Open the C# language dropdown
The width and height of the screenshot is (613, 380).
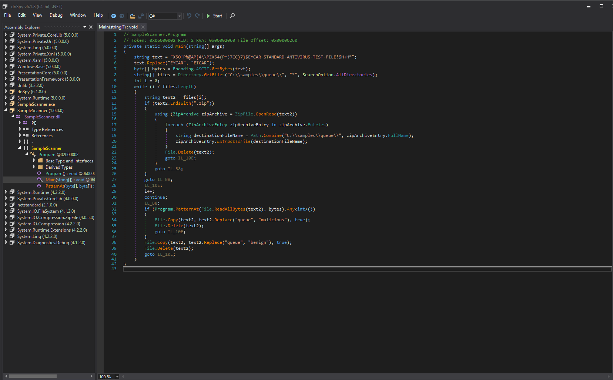pyautogui.click(x=179, y=16)
